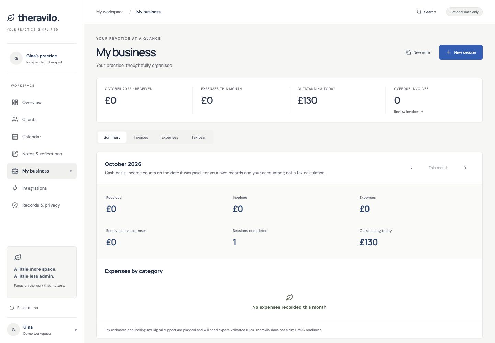Click the This month button
This screenshot has height=343, width=495.
coord(438,168)
